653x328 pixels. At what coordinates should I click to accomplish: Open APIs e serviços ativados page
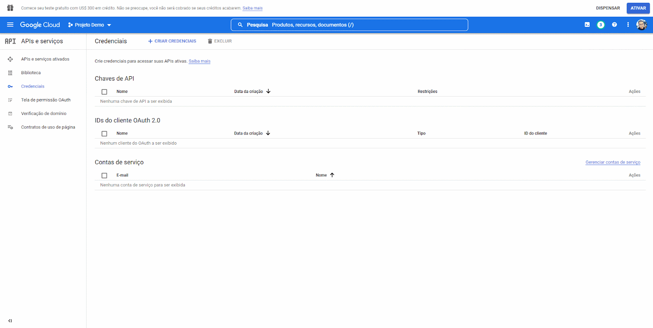pyautogui.click(x=45, y=59)
